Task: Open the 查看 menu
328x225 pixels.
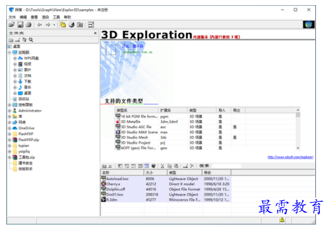Action: (34, 17)
